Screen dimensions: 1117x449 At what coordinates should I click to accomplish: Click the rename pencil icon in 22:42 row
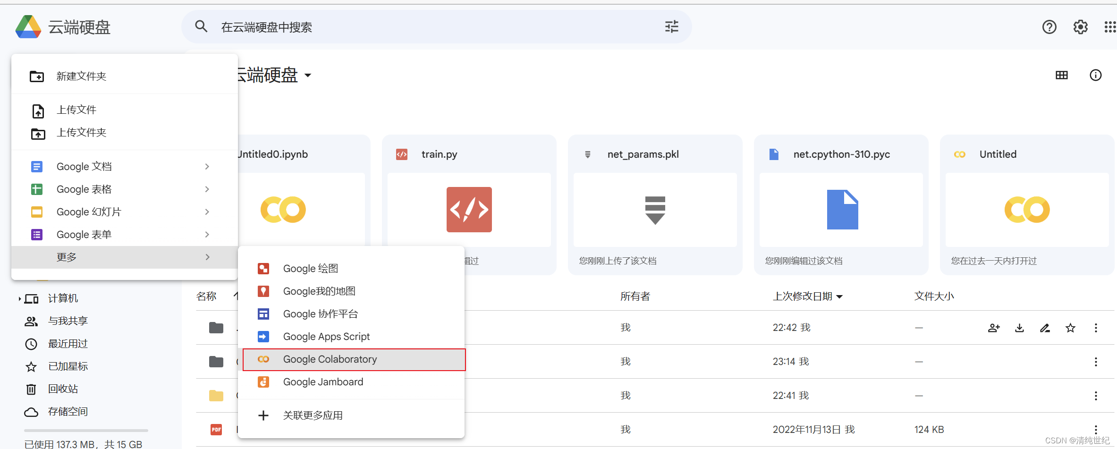(1045, 328)
